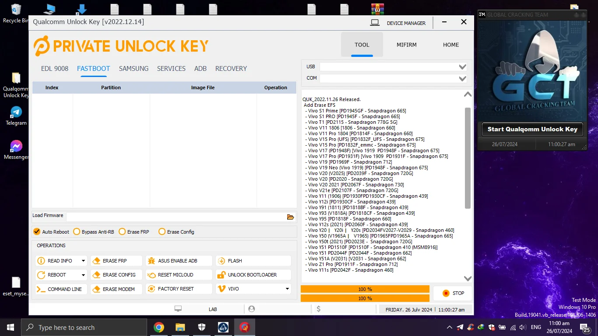Expand the COM port dropdown
This screenshot has height=336, width=598.
point(462,79)
